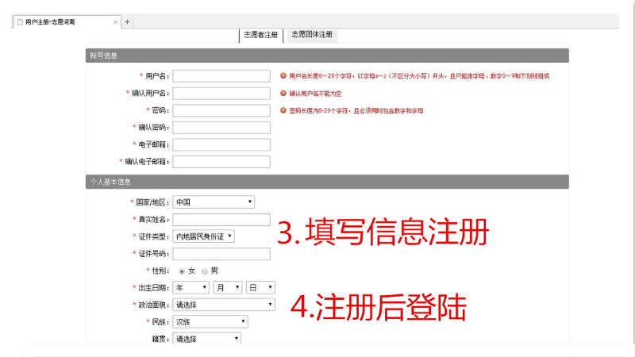The image size is (635, 357).
Task: Expand the 证件类型 dropdown
Action: (x=204, y=236)
